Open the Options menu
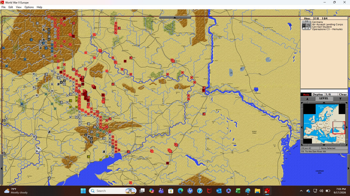This screenshot has height=196, width=350. coord(29,7)
